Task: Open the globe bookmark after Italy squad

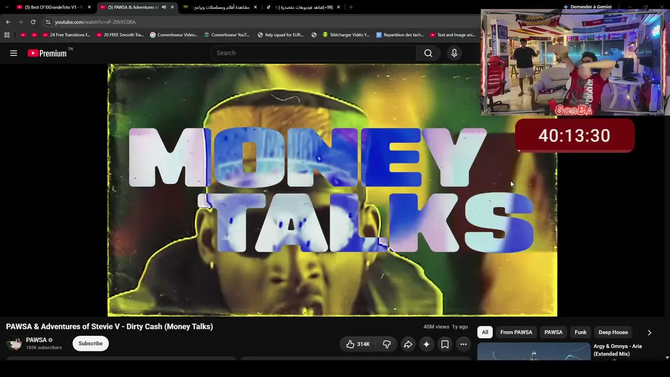Action: 314,35
